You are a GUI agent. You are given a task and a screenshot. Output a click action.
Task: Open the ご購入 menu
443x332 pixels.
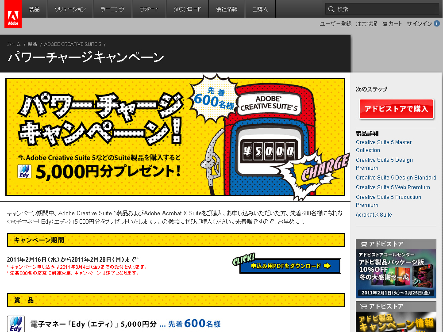click(260, 9)
